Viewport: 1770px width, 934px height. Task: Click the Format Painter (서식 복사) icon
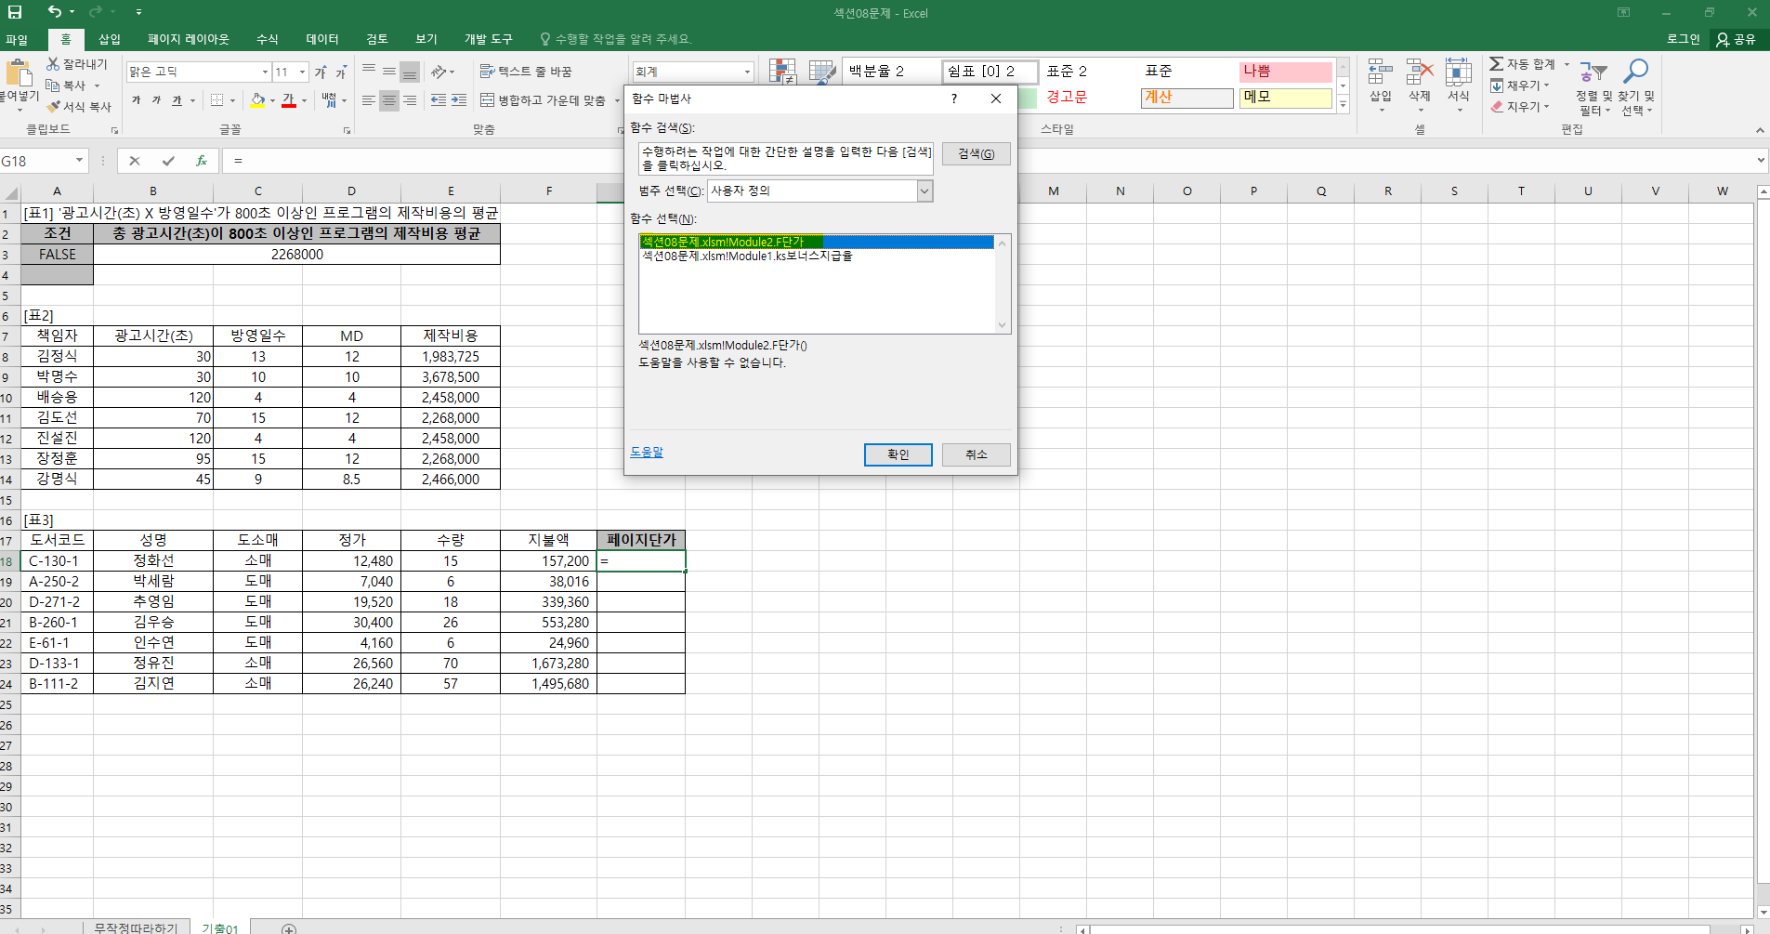[x=54, y=107]
